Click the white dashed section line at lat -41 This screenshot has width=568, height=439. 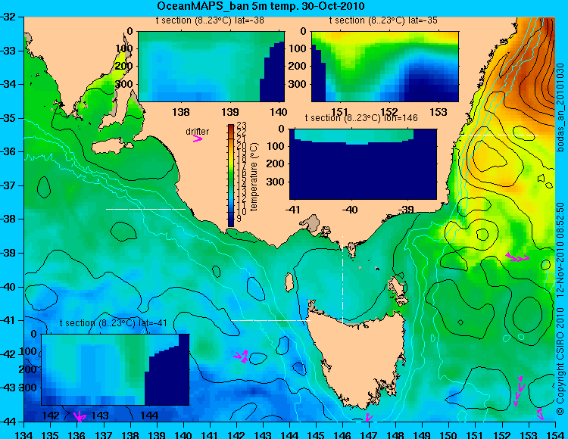(x=270, y=320)
